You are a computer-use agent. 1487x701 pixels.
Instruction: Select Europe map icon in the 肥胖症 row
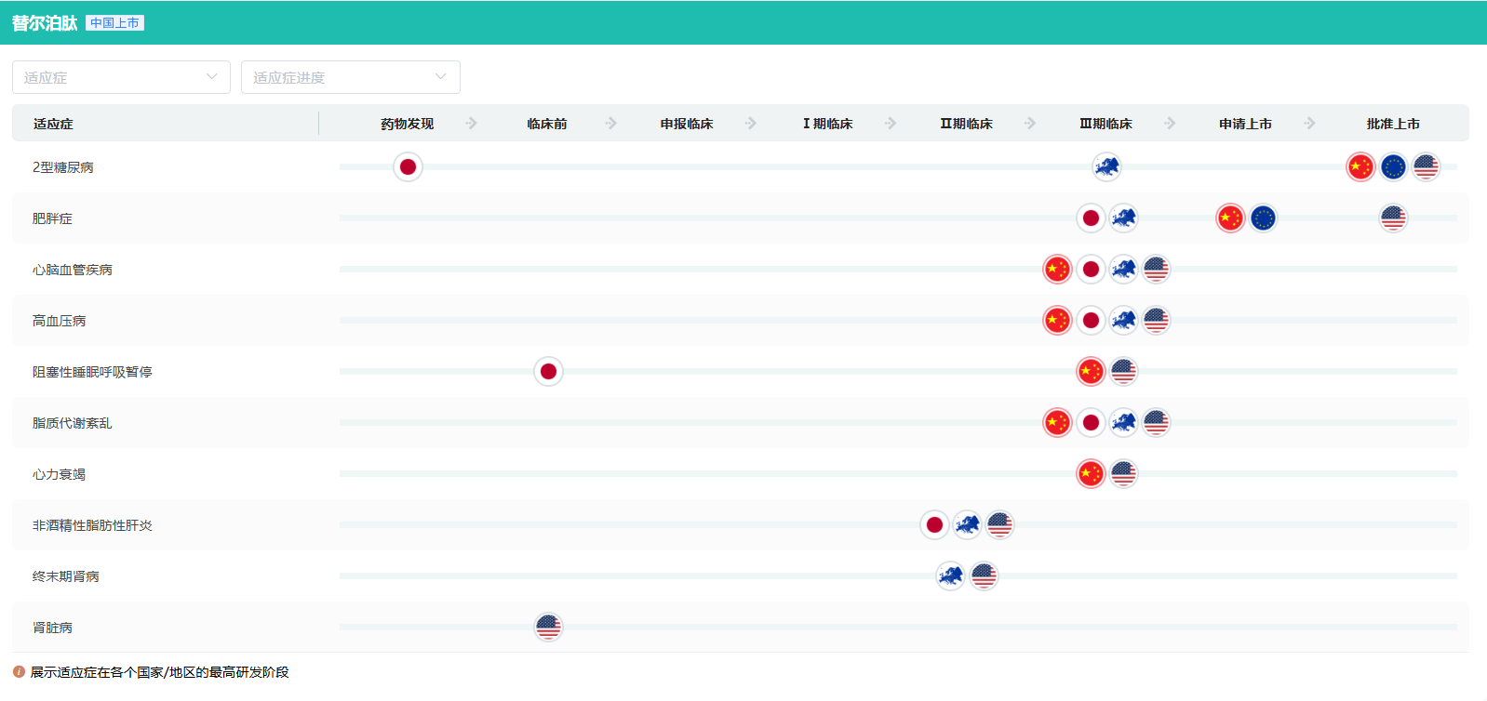coord(1123,218)
